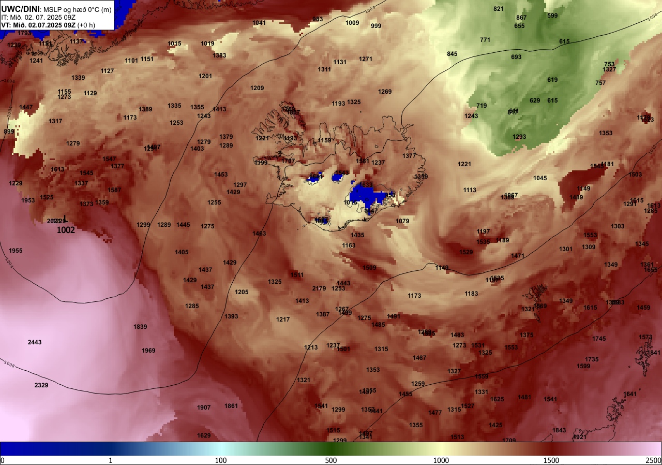This screenshot has height=465, width=662.
Task: Click the height value 1393
Action: [231, 316]
